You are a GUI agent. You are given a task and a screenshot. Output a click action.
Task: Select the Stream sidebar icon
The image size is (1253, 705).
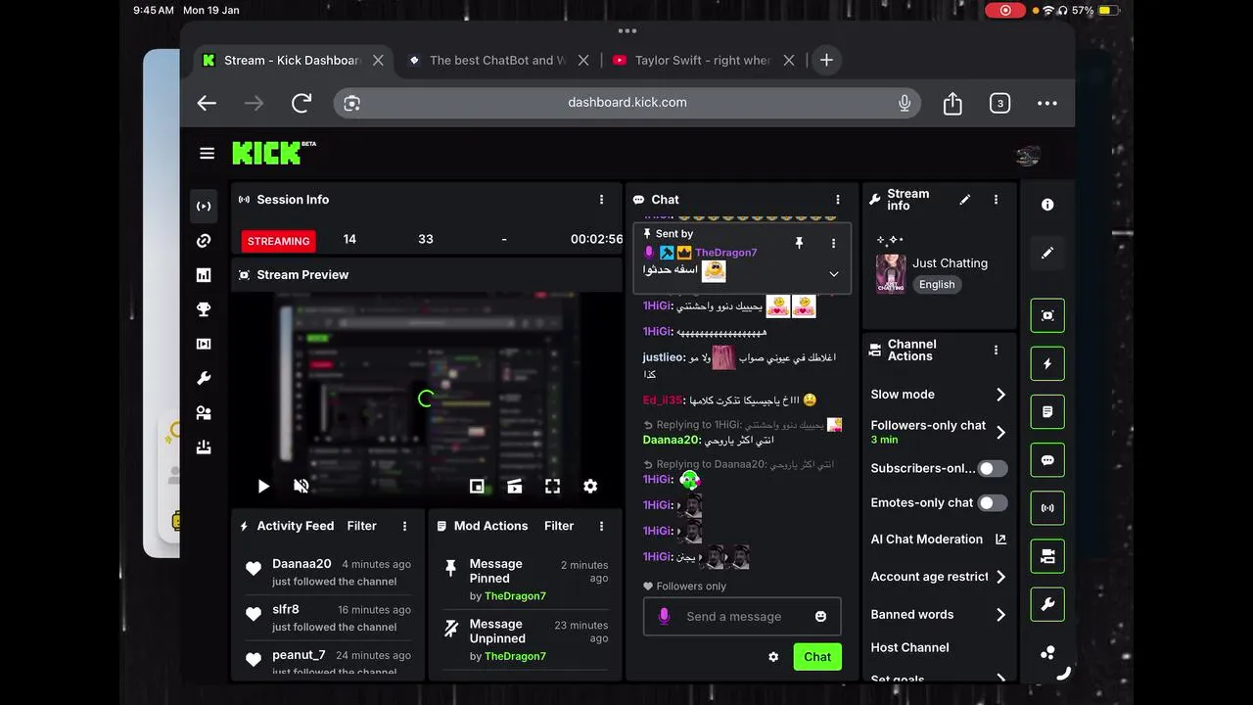click(x=204, y=207)
